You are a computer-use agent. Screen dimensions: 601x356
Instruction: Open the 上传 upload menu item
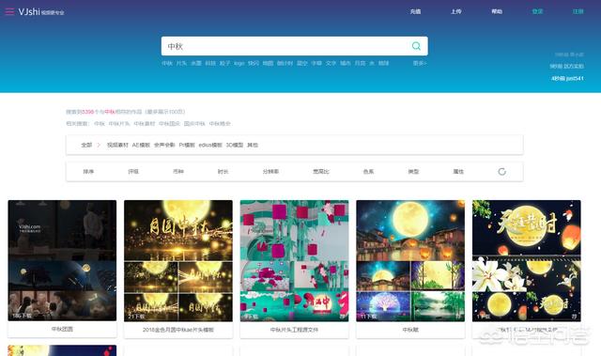456,11
